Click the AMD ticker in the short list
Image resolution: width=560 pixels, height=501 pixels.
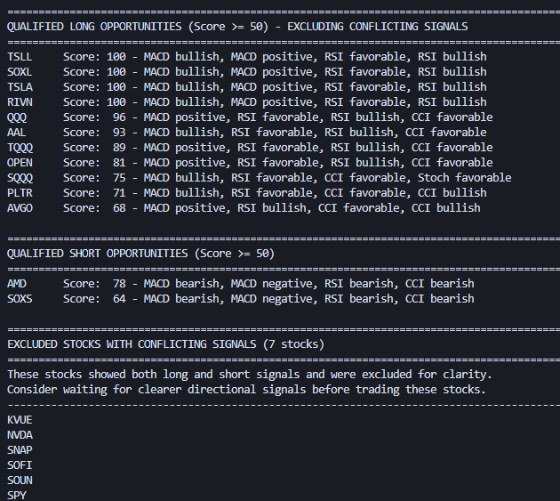(x=16, y=284)
